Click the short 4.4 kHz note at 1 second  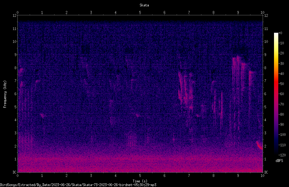pyautogui.click(x=43, y=115)
